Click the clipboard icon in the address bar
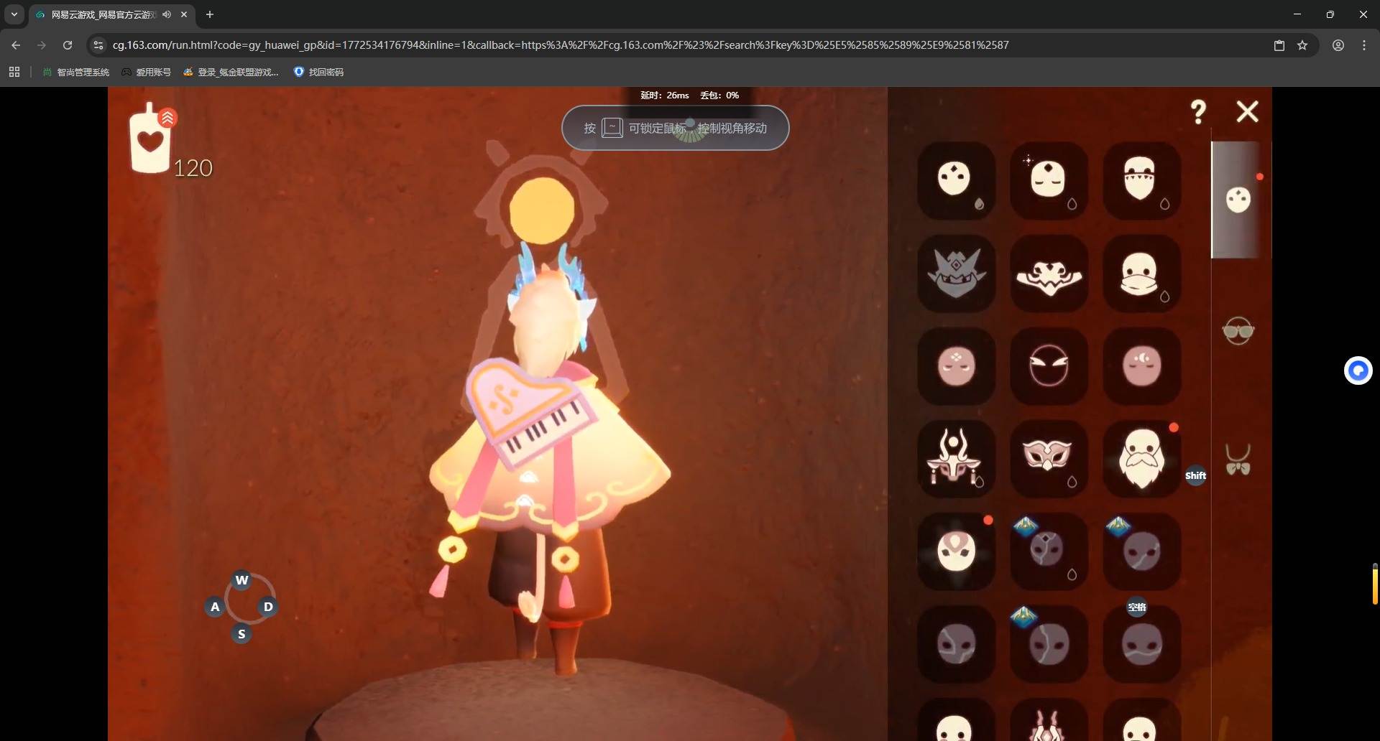Viewport: 1380px width, 741px height. click(x=1279, y=45)
